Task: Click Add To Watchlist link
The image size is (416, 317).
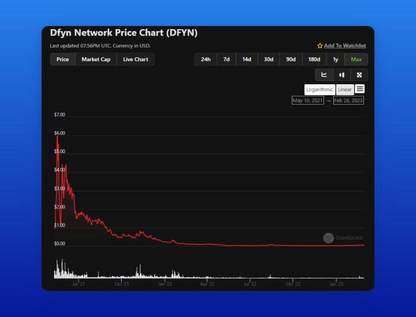Action: 345,46
